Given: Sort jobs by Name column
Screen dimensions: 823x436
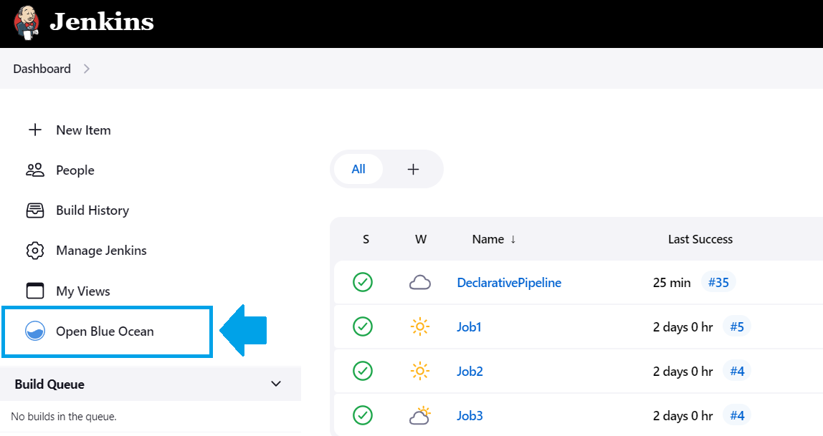Looking at the screenshot, I should point(494,240).
